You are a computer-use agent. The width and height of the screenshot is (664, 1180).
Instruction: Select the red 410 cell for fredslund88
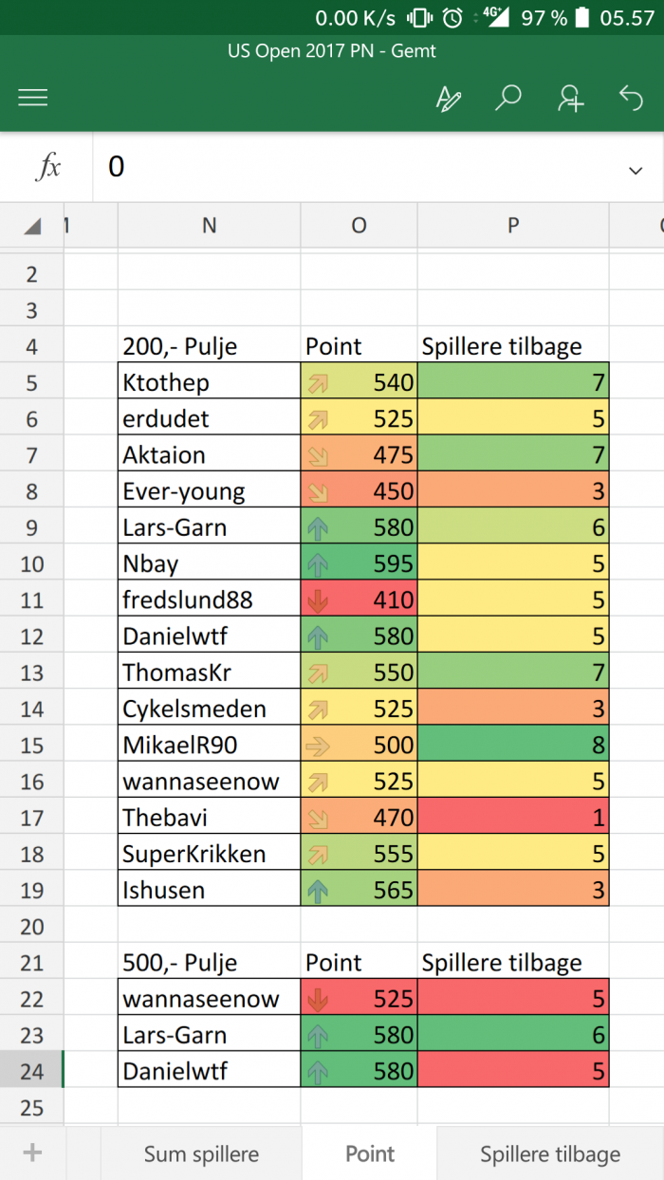359,599
